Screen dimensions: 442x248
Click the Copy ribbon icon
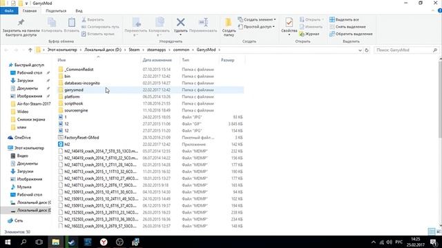[x=52, y=23]
